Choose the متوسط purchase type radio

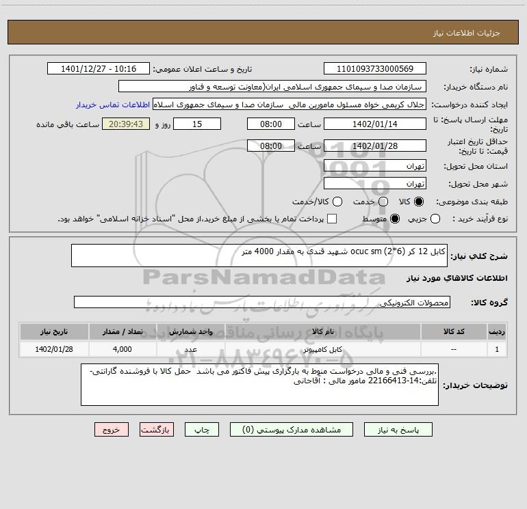[395, 219]
